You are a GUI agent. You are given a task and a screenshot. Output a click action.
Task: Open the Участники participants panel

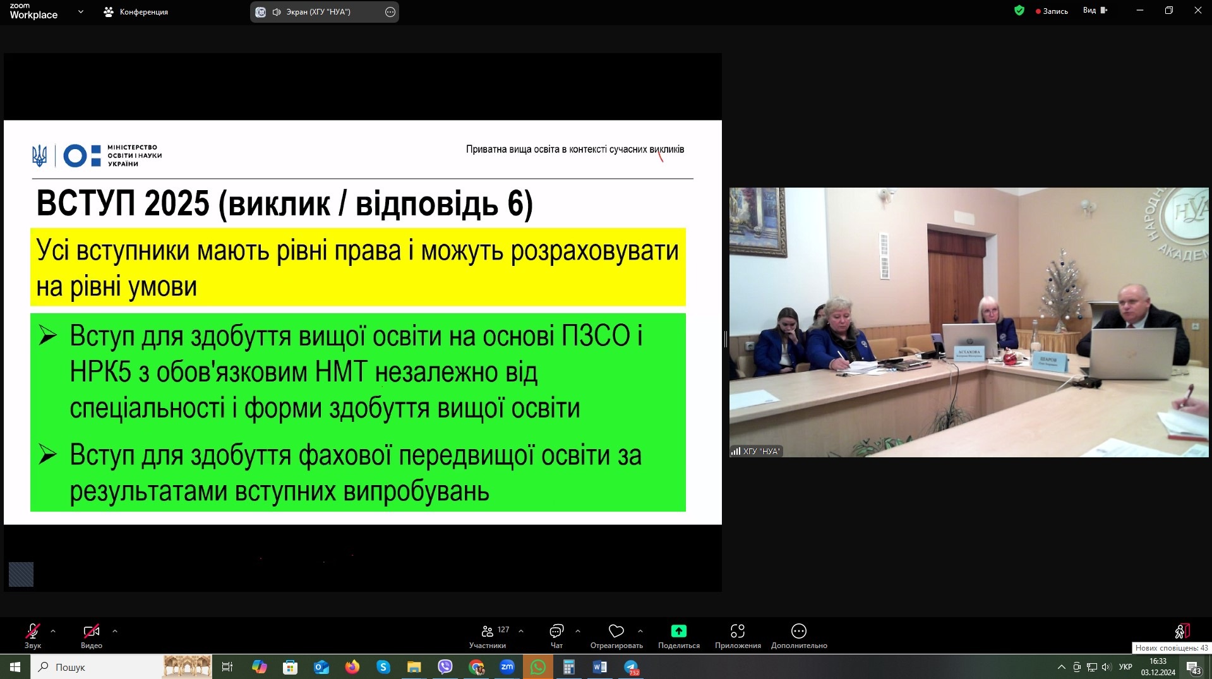click(x=488, y=635)
